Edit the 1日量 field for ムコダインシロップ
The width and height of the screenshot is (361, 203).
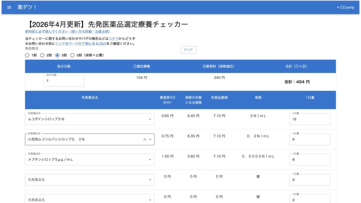(310, 119)
